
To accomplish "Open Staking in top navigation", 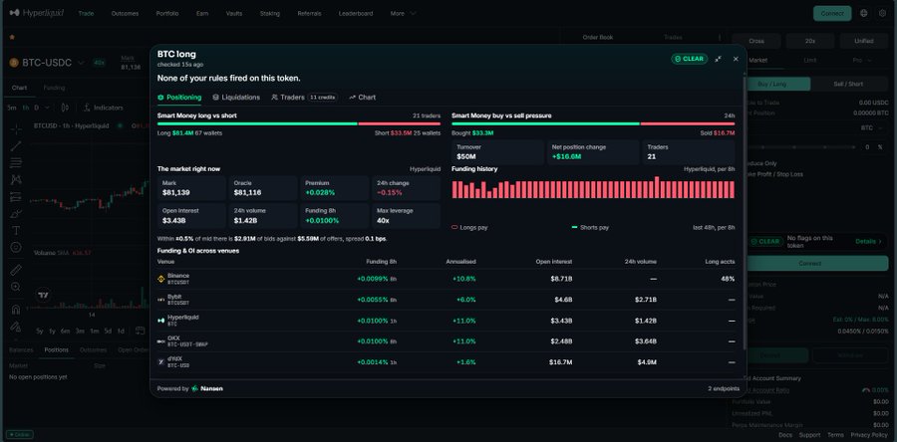I will coord(269,13).
